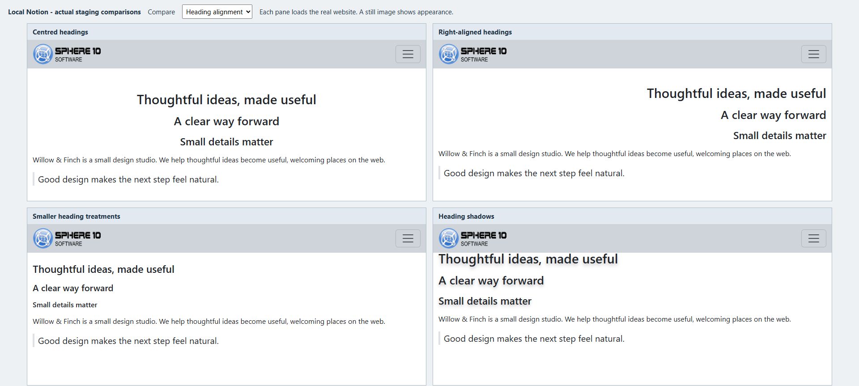Screen dimensions: 859x386
Task: Click the 'Each pane loads the real website' note
Action: [x=356, y=12]
